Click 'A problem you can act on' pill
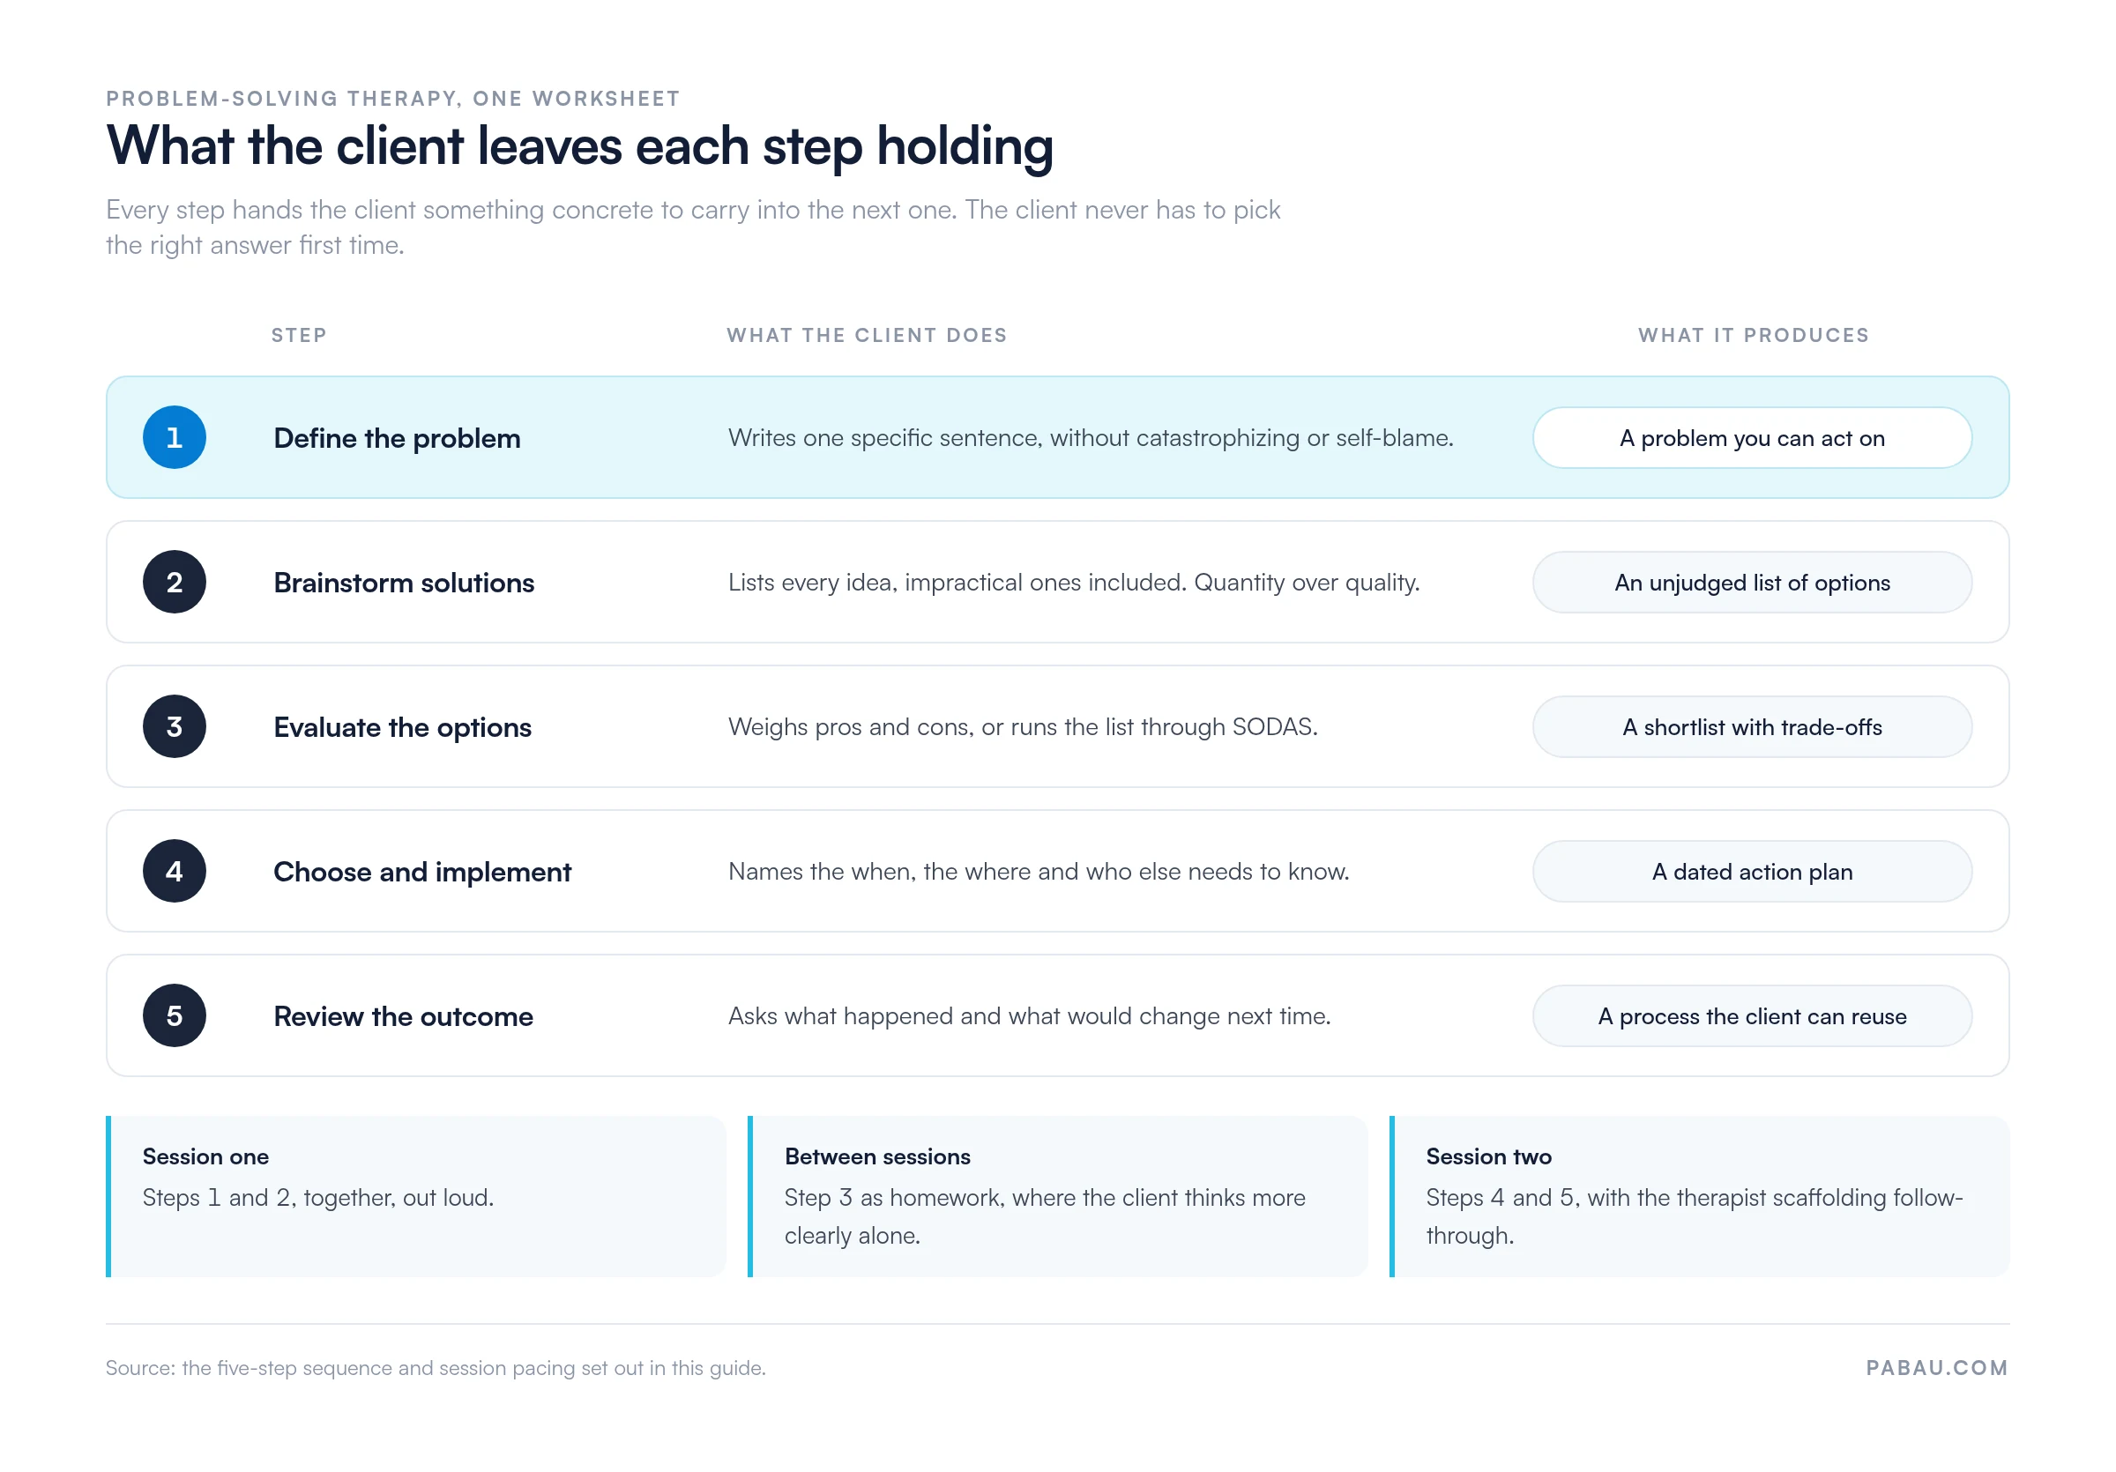The image size is (2116, 1472). tap(1752, 437)
